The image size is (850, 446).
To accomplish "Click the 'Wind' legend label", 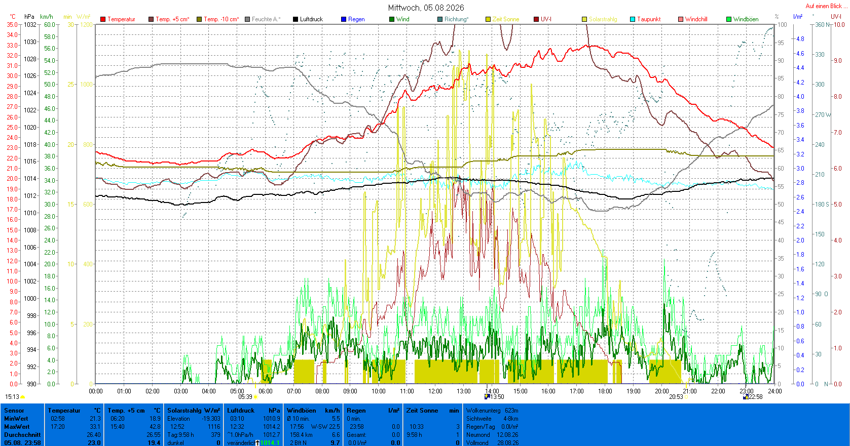I will (x=403, y=19).
